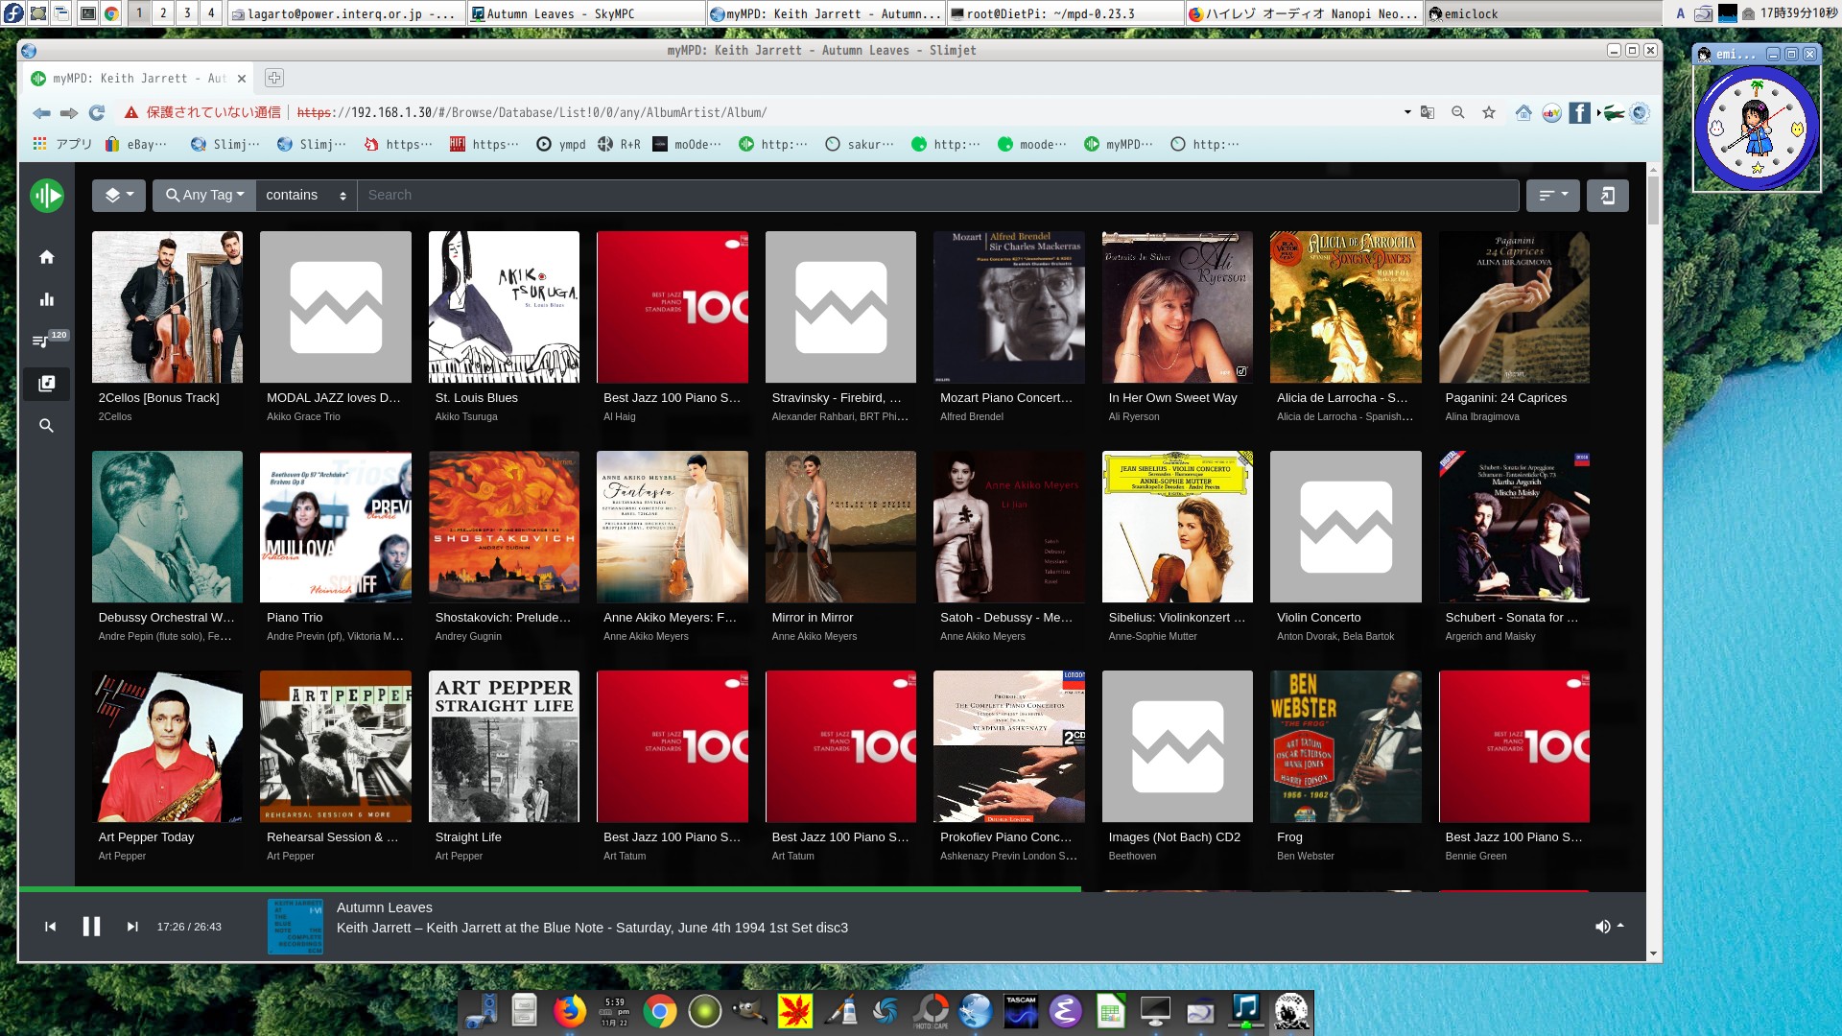Expand the Any Tag filter dropdown
Viewport: 1842px width, 1036px height.
point(204,196)
